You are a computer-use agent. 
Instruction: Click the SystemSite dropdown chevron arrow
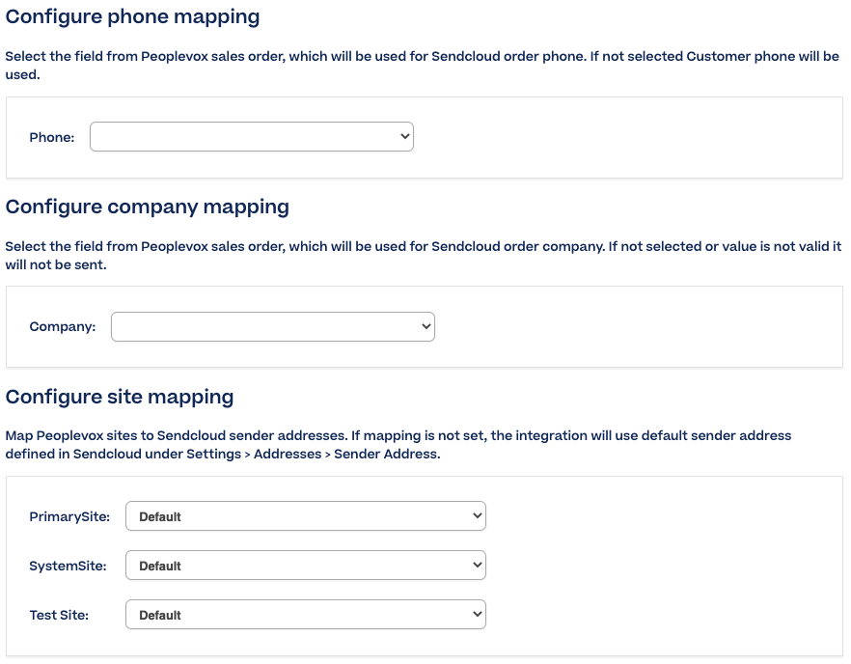coord(477,566)
